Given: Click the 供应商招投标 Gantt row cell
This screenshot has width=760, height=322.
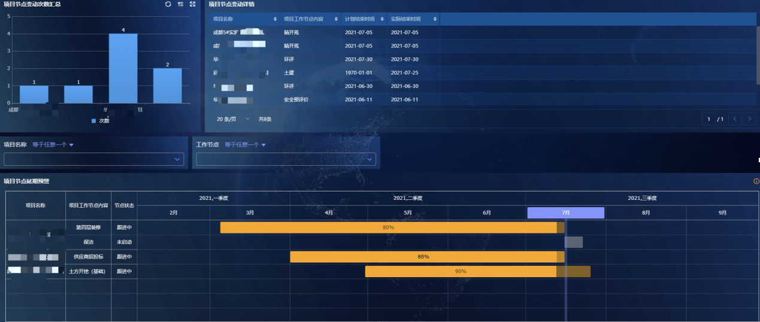Looking at the screenshot, I should pyautogui.click(x=89, y=257).
